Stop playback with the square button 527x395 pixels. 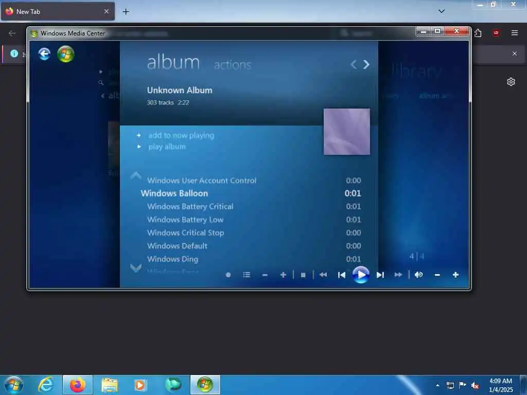[303, 275]
